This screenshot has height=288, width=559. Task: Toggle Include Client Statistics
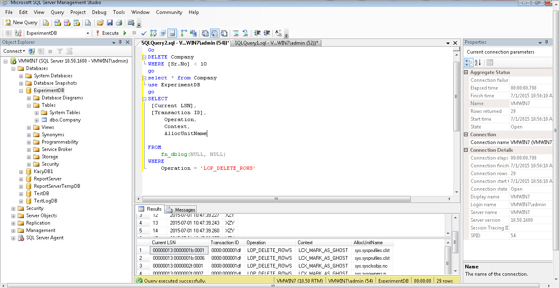click(193, 33)
